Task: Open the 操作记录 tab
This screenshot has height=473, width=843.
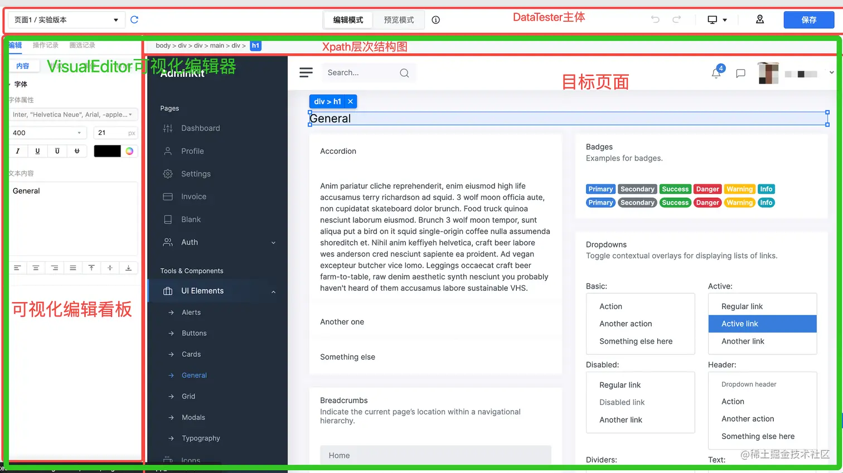Action: click(46, 45)
